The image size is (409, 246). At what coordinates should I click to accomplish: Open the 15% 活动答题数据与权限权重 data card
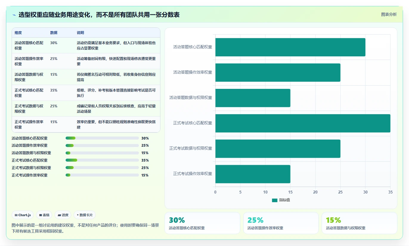coord(360,223)
